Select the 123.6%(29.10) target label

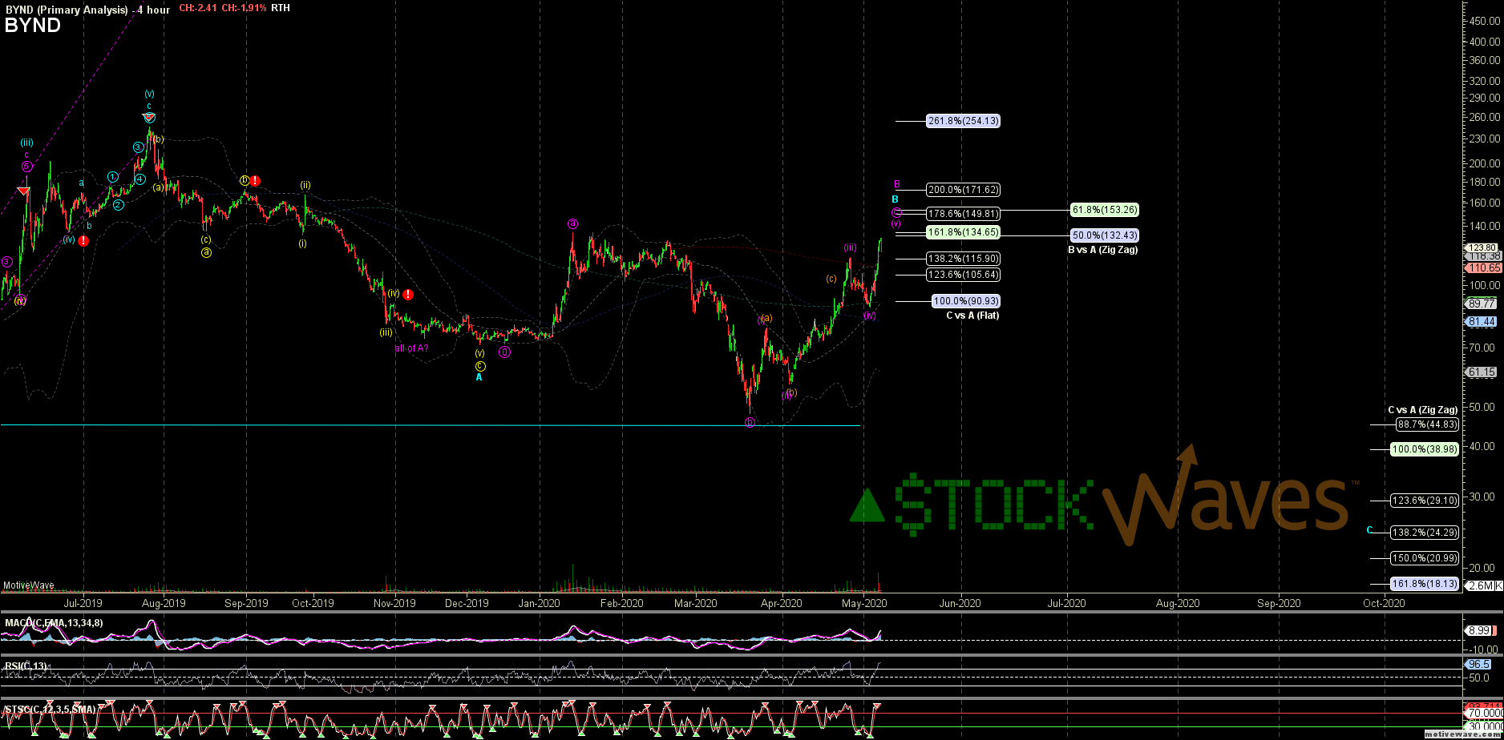tap(1425, 501)
